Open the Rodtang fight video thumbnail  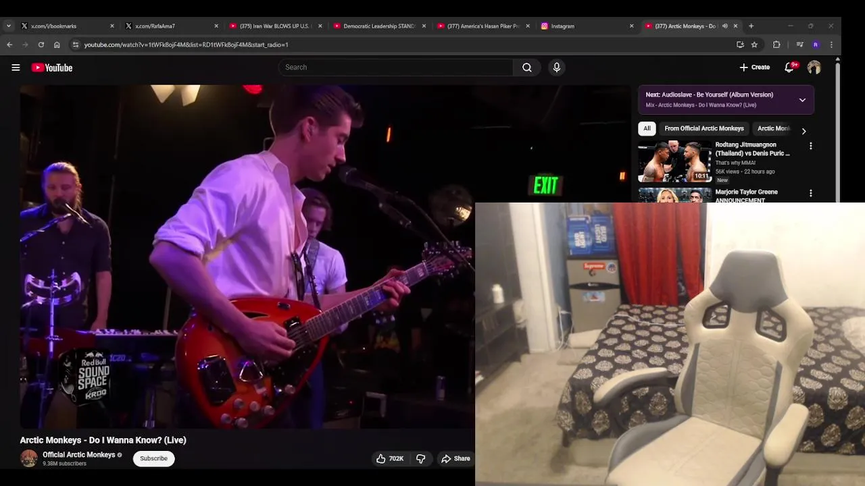[x=674, y=161]
